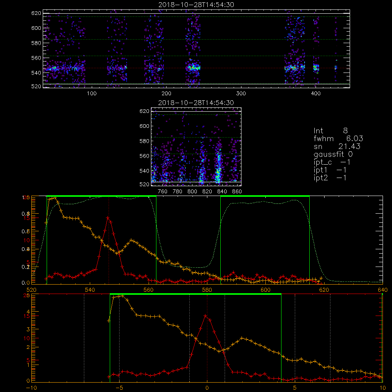Image resolution: width=392 pixels, height=392 pixels.
Task: Click x-axis label 400 on top spectrogram
Action: (x=316, y=94)
